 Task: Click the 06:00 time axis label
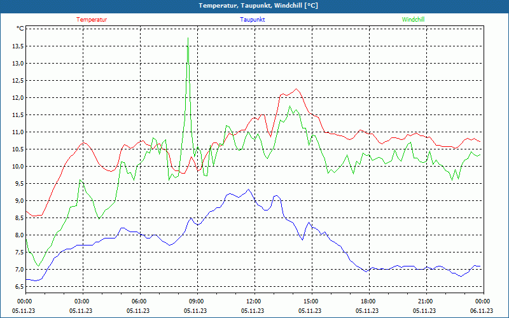140,301
